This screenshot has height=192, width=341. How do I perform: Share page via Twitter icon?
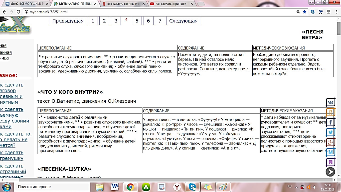click(x=331, y=132)
